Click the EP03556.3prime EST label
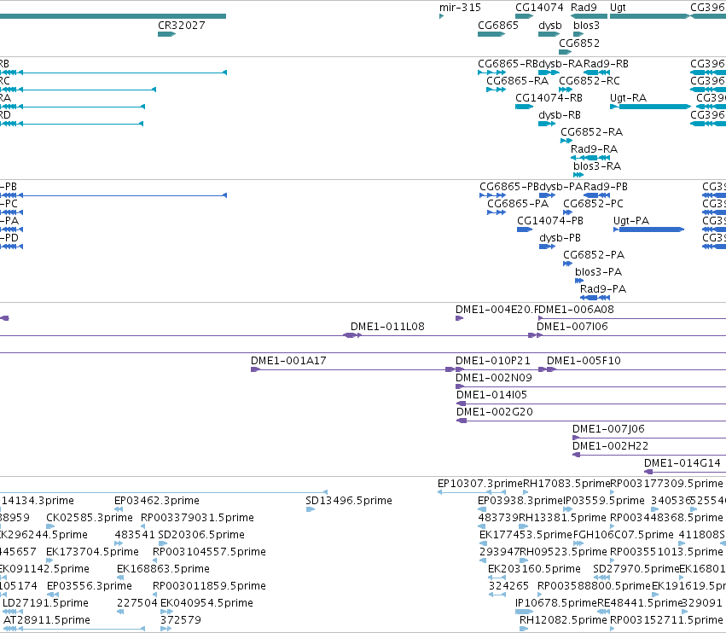The height and width of the screenshot is (633, 726). tap(90, 586)
